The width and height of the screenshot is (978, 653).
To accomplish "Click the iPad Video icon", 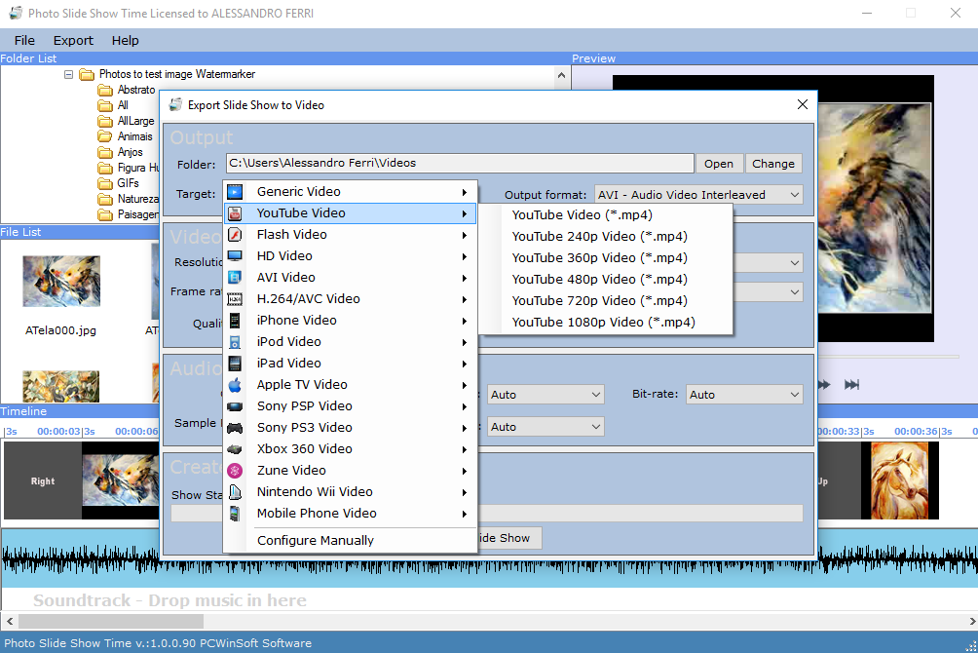I will coord(235,364).
